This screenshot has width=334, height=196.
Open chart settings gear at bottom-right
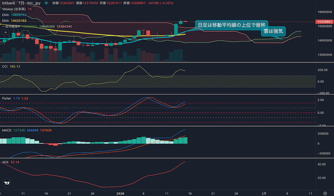325,193
